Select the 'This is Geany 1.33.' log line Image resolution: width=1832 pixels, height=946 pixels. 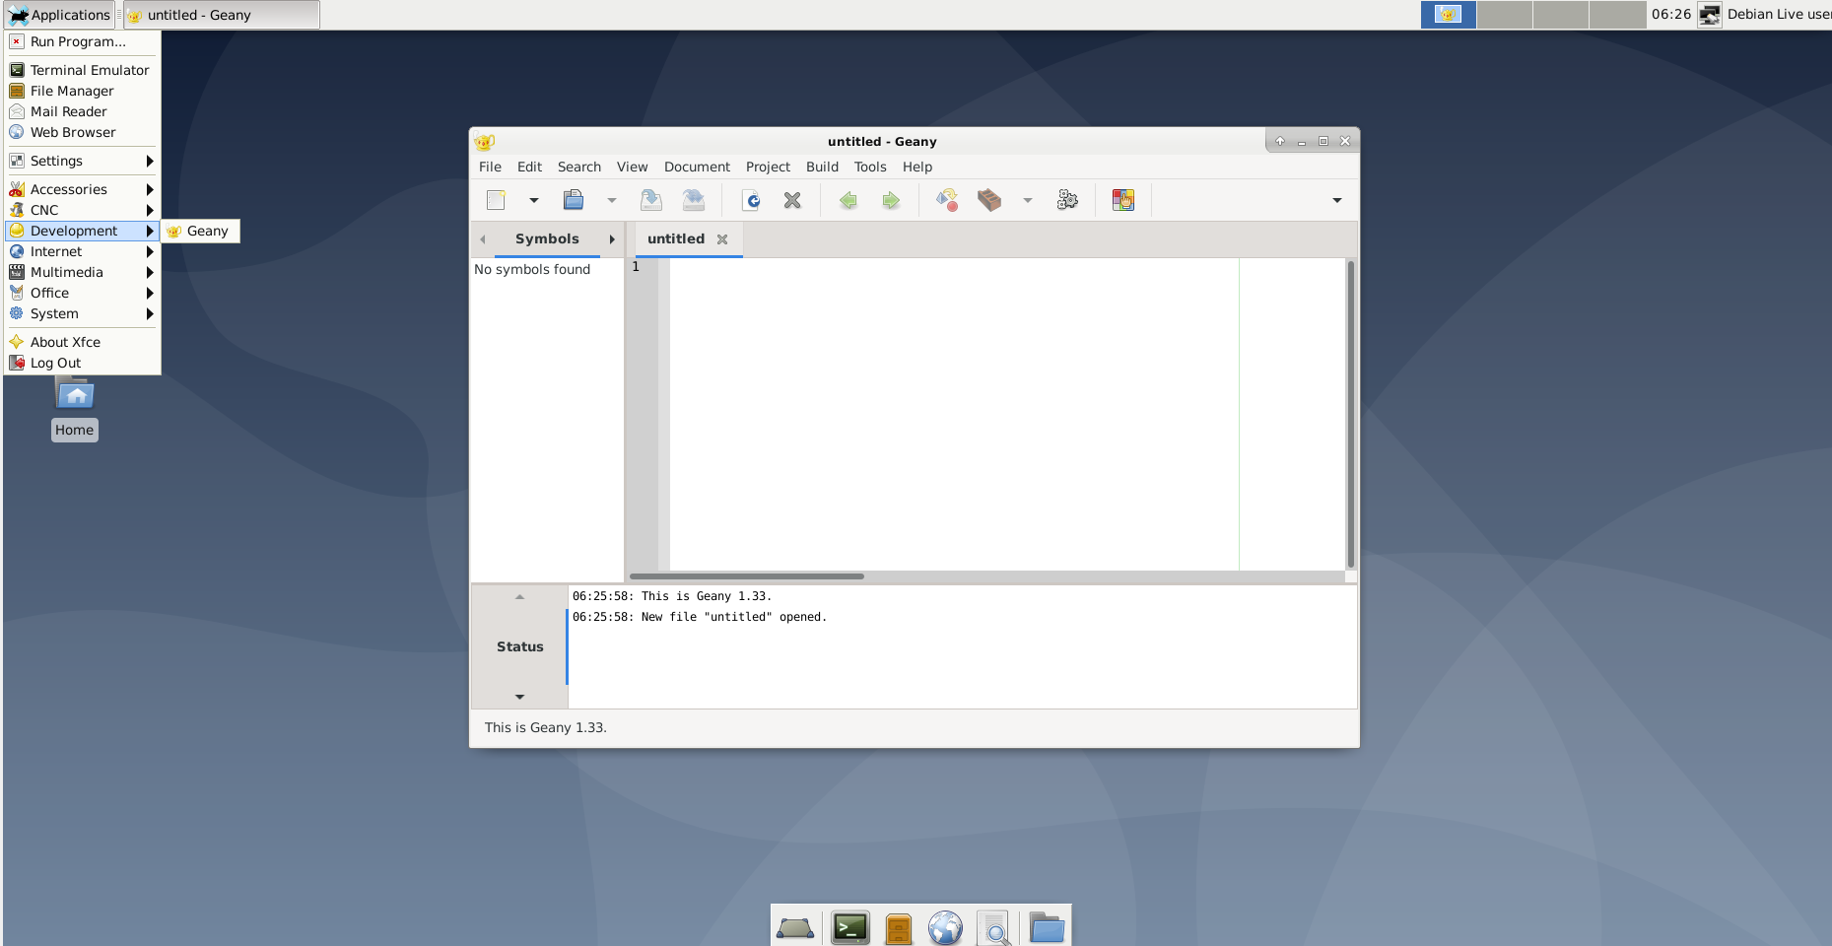pos(672,596)
